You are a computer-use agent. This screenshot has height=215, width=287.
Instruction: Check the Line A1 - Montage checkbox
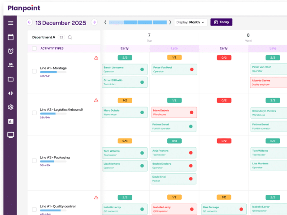point(35,71)
